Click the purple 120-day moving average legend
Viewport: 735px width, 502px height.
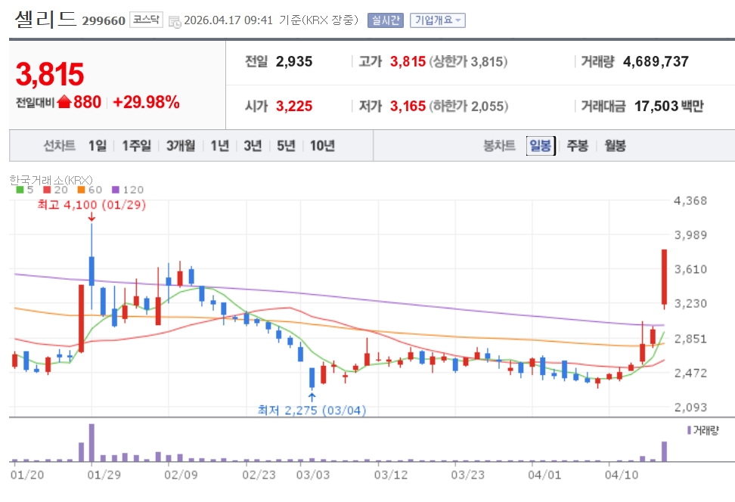[128, 190]
